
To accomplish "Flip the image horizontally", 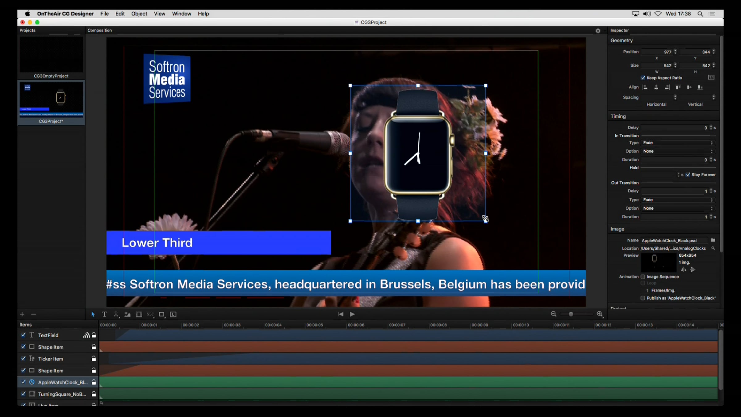I will point(684,270).
